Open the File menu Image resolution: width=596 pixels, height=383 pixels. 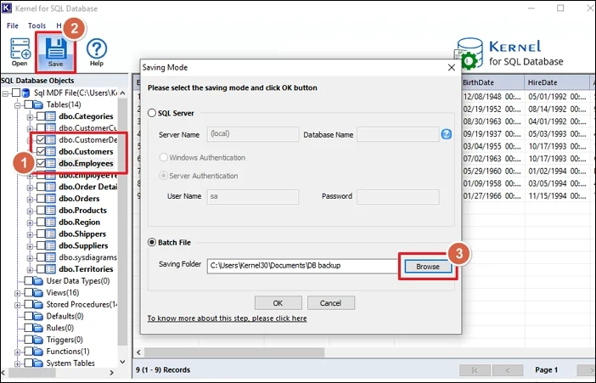pos(13,25)
